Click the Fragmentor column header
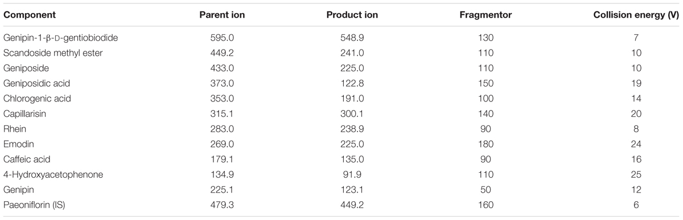 pos(484,15)
